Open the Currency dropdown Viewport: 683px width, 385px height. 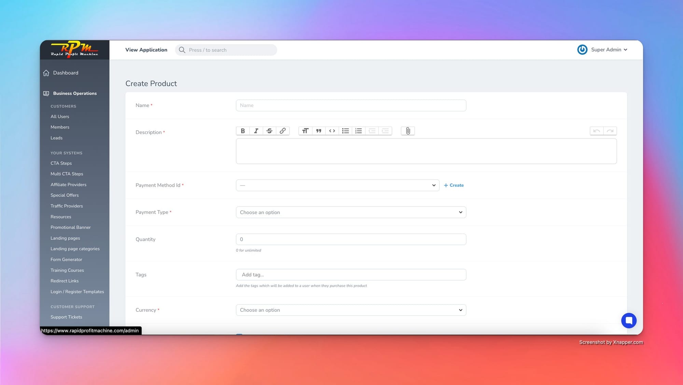[x=351, y=310]
